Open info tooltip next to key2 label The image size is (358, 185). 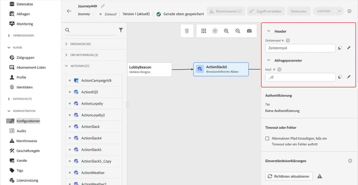click(x=279, y=69)
